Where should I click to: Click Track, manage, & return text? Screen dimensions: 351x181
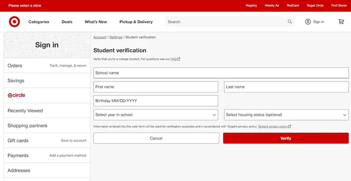tap(68, 66)
